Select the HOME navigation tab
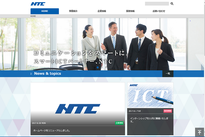This screenshot has height=137, width=205. pyautogui.click(x=44, y=11)
